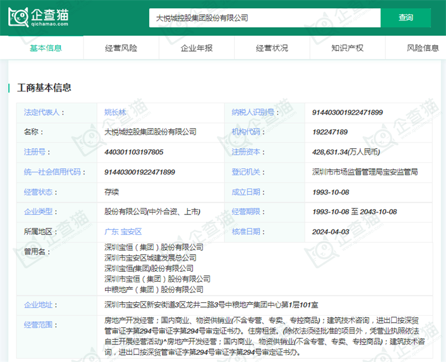Viewport: 446px width, 362px height.
Task: Select the company address text
Action: click(x=211, y=305)
